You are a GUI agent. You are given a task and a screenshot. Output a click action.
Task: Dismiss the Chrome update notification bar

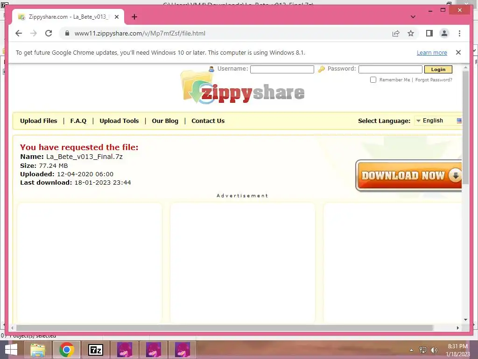click(x=458, y=52)
